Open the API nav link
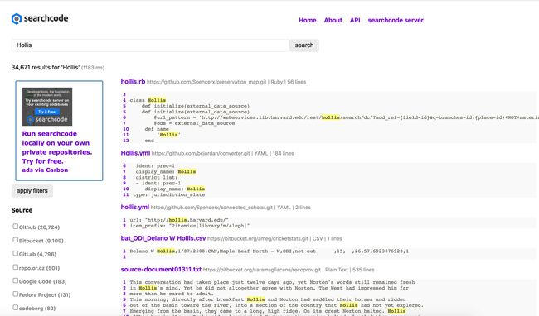This screenshot has width=539, height=316. 355,20
